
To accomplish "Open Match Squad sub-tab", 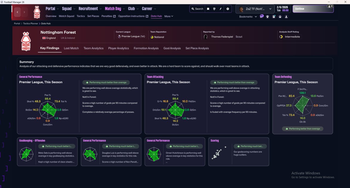I will coord(66,16).
